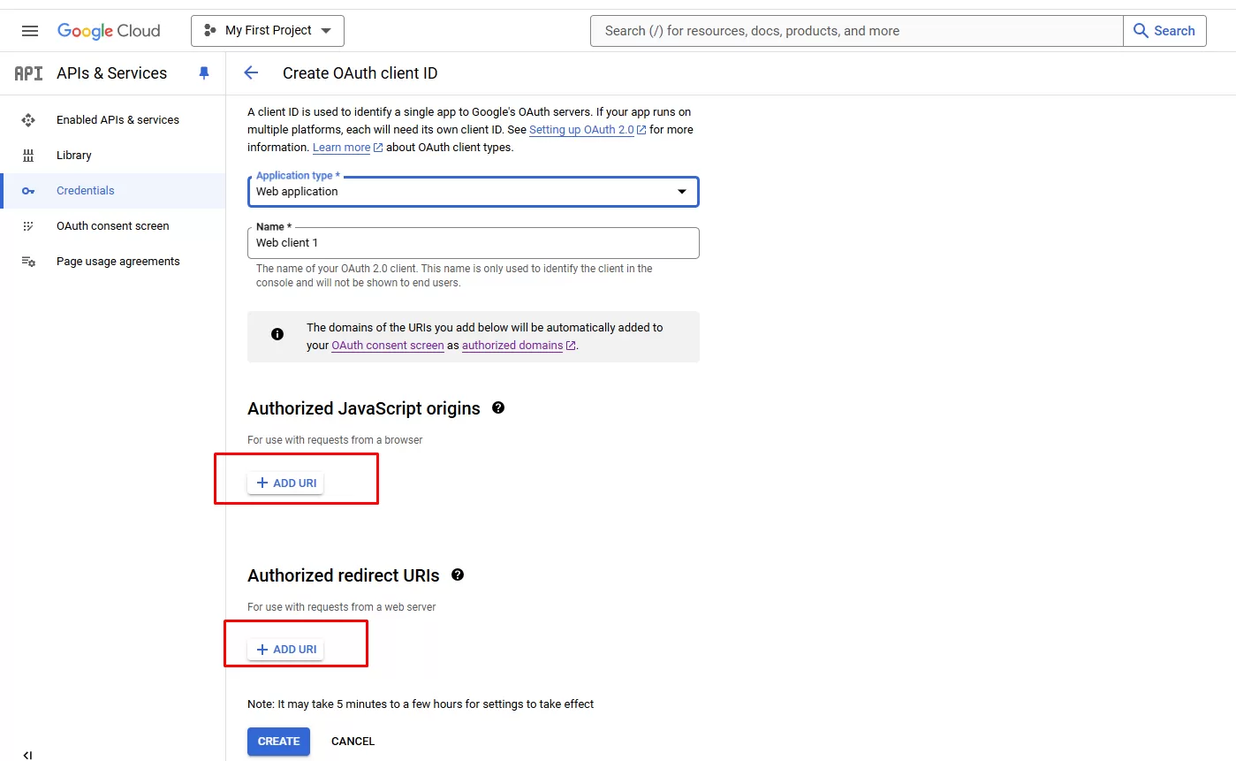Open the My First Project selector
Image resolution: width=1236 pixels, height=761 pixels.
[x=268, y=31]
